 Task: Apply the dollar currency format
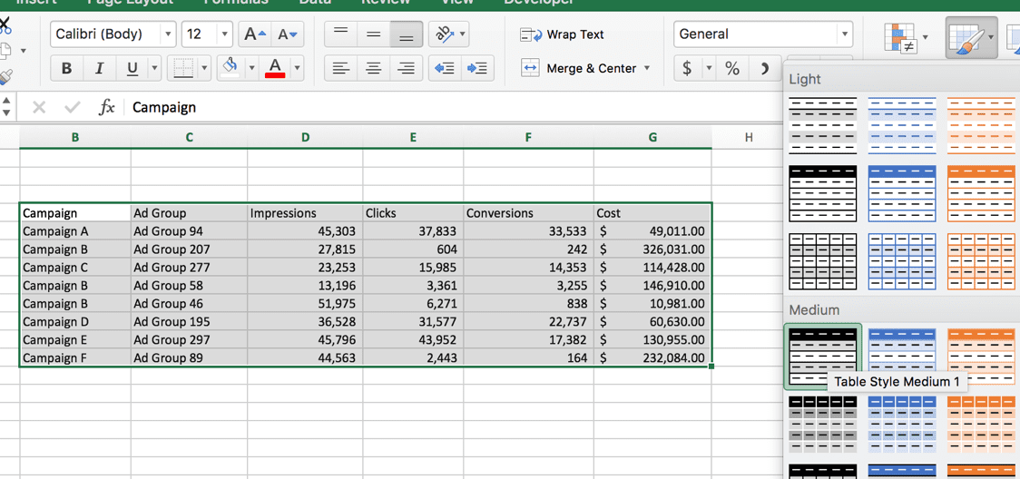click(687, 68)
